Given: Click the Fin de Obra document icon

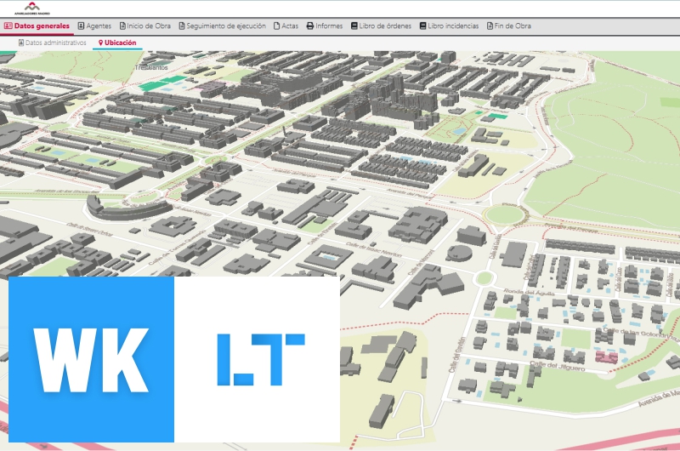Looking at the screenshot, I should (x=490, y=26).
